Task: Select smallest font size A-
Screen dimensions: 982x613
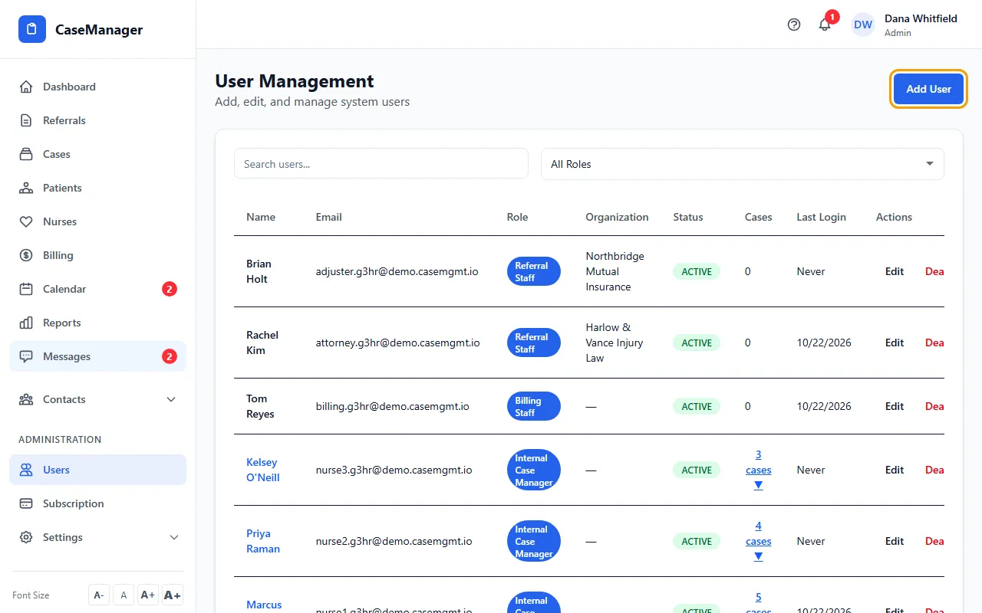Action: 99,595
